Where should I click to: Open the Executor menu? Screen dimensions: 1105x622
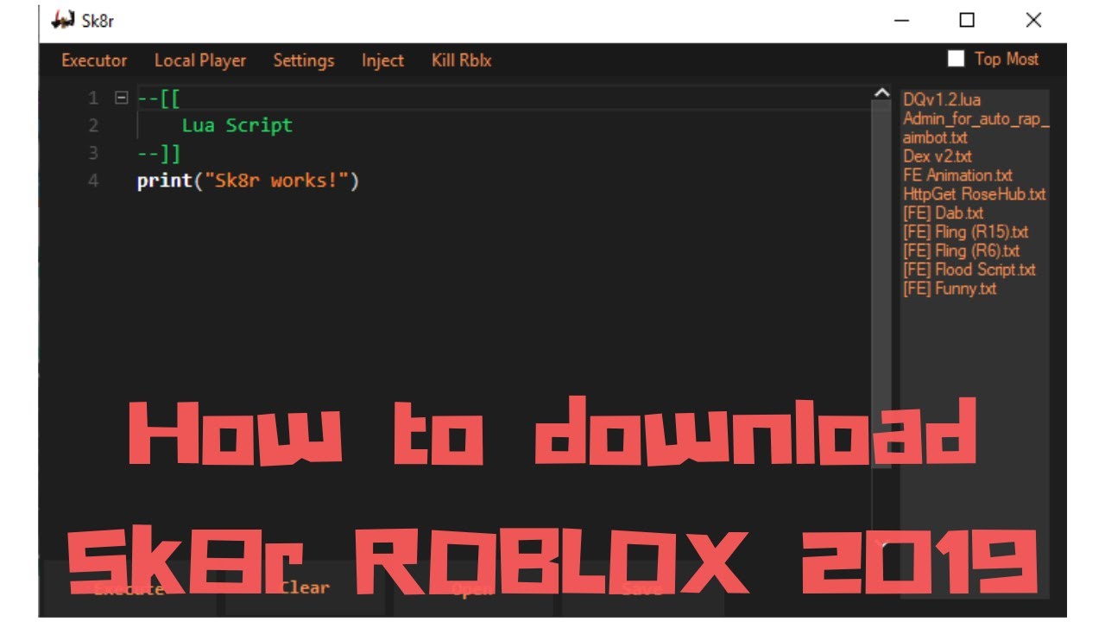click(94, 60)
